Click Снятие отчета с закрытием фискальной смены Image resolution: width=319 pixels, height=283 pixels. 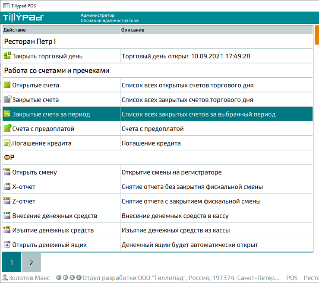click(191, 201)
